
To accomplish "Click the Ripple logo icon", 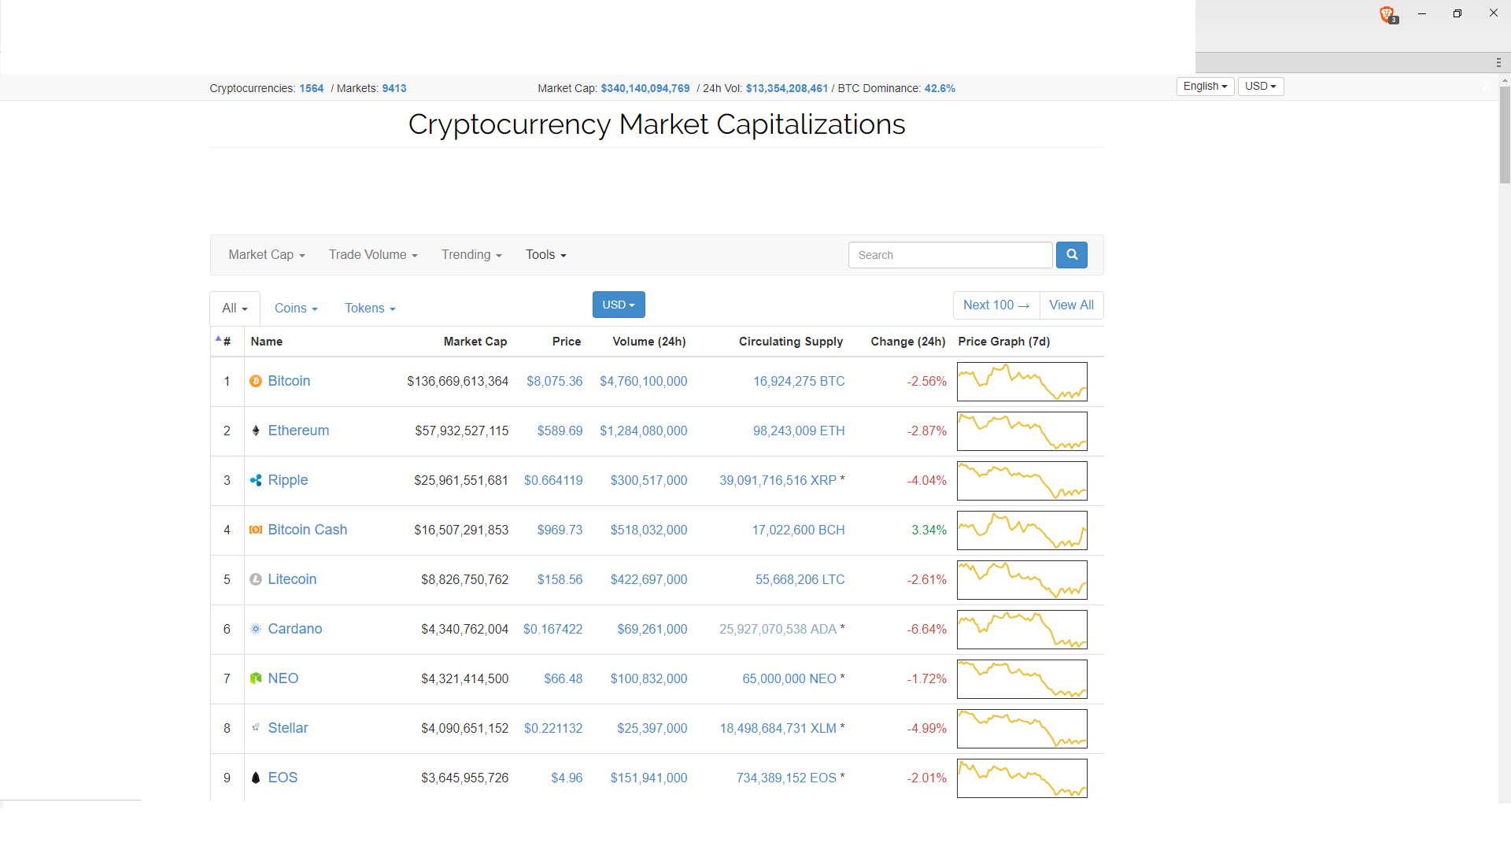I will [256, 480].
